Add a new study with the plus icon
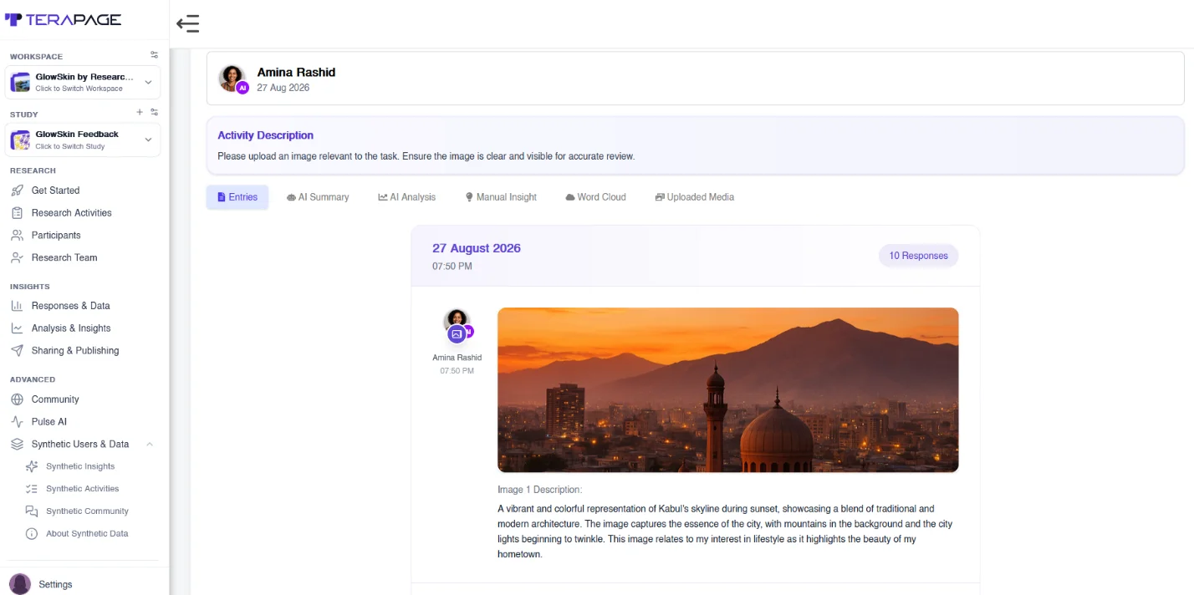The height and width of the screenshot is (595, 1194). tap(140, 112)
